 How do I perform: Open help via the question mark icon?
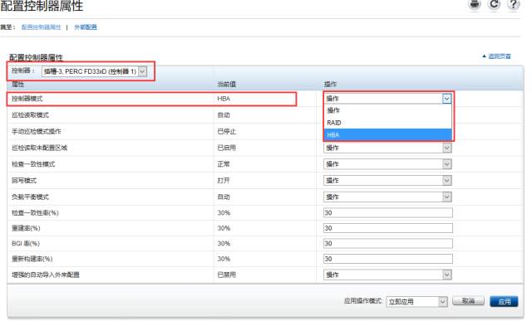[514, 4]
